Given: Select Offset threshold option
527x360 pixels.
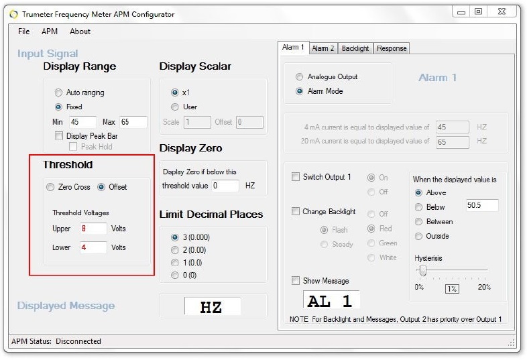Looking at the screenshot, I should pyautogui.click(x=101, y=187).
